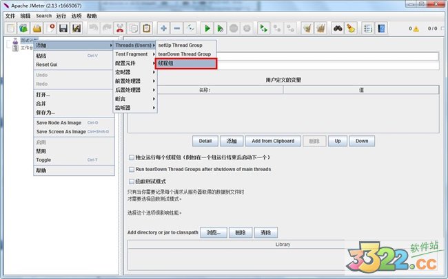Click the Close test plan icon
Viewport: 448px width, 279px height.
50,28
